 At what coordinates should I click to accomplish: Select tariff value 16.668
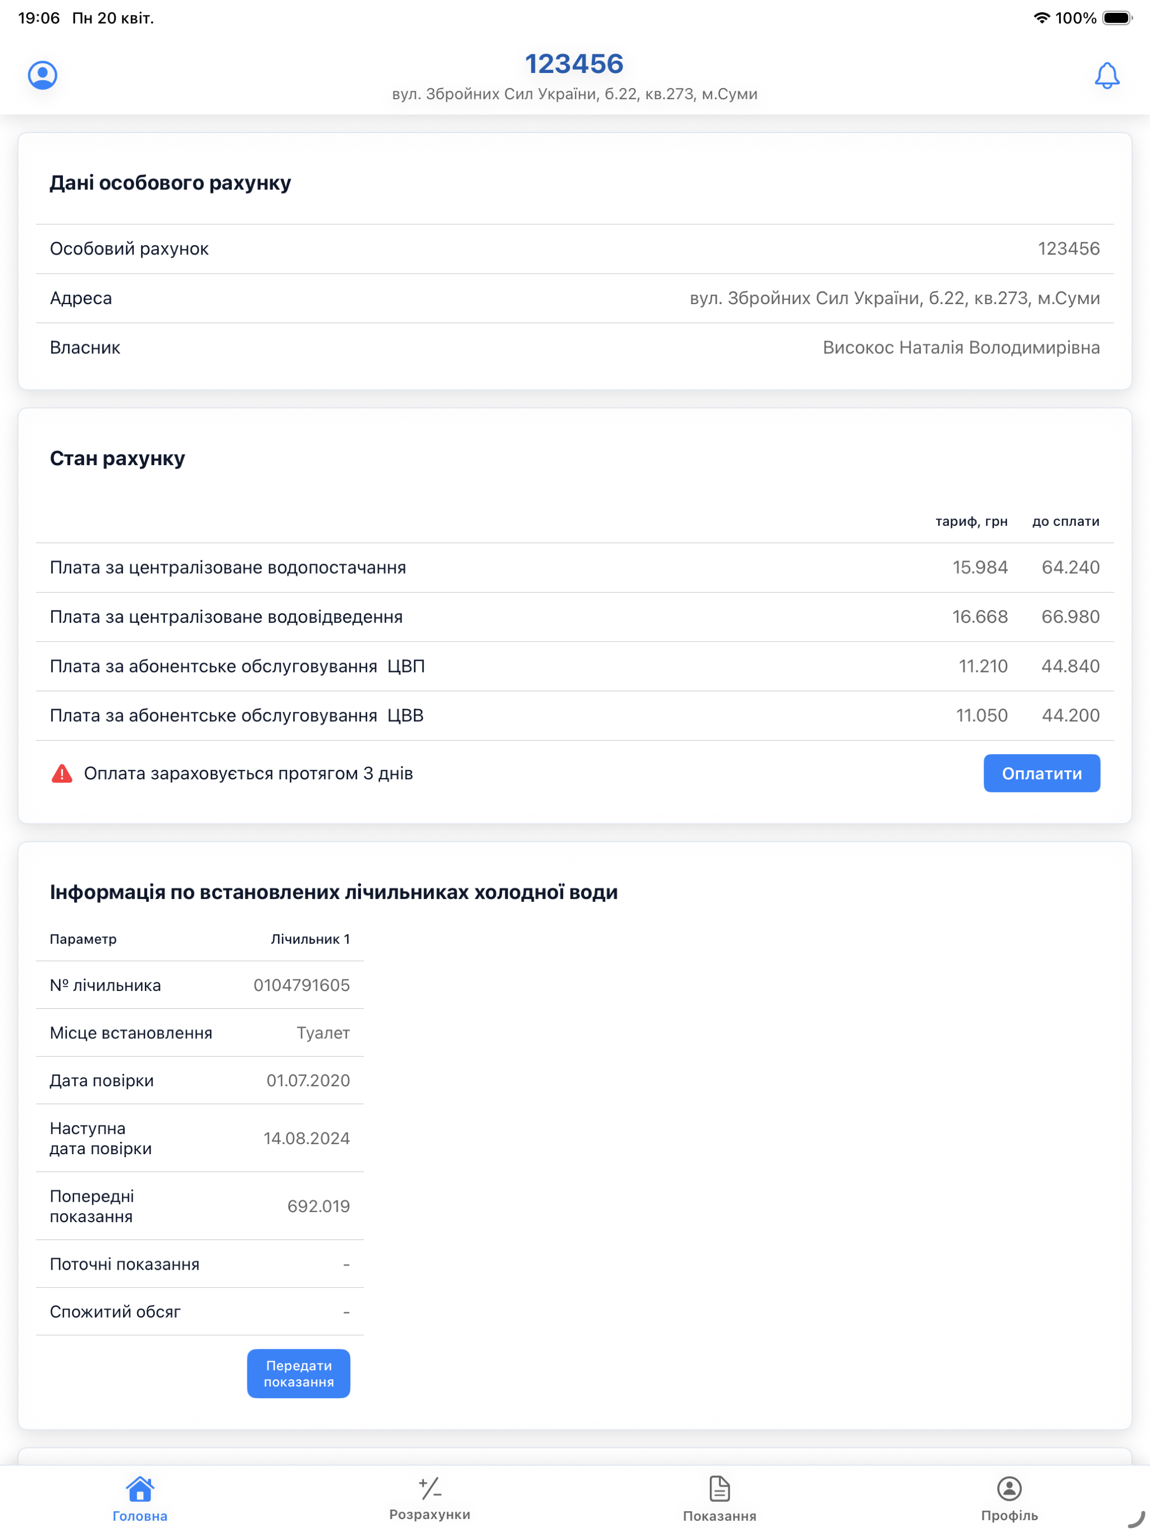980,617
